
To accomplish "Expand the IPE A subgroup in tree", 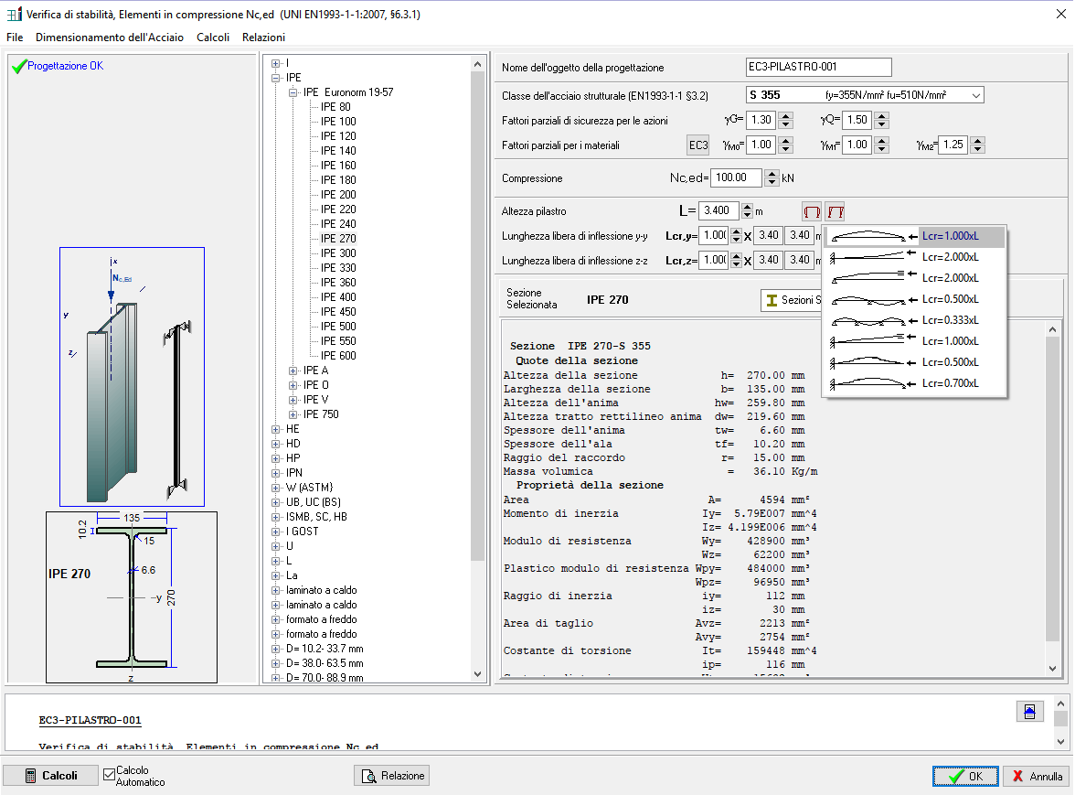I will (293, 371).
